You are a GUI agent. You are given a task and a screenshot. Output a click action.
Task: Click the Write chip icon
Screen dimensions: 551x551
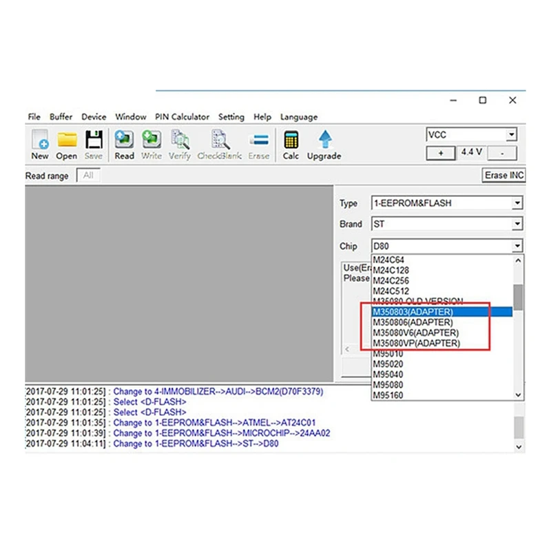tap(152, 140)
